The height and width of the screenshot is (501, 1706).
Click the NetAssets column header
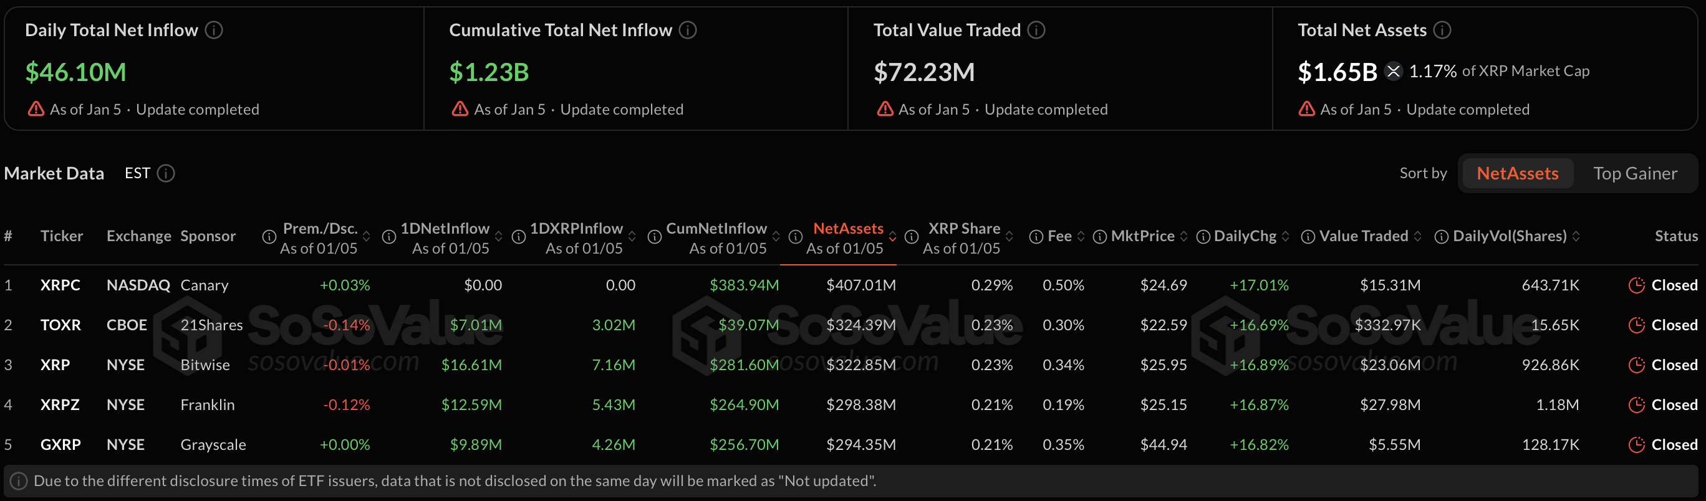click(x=848, y=229)
